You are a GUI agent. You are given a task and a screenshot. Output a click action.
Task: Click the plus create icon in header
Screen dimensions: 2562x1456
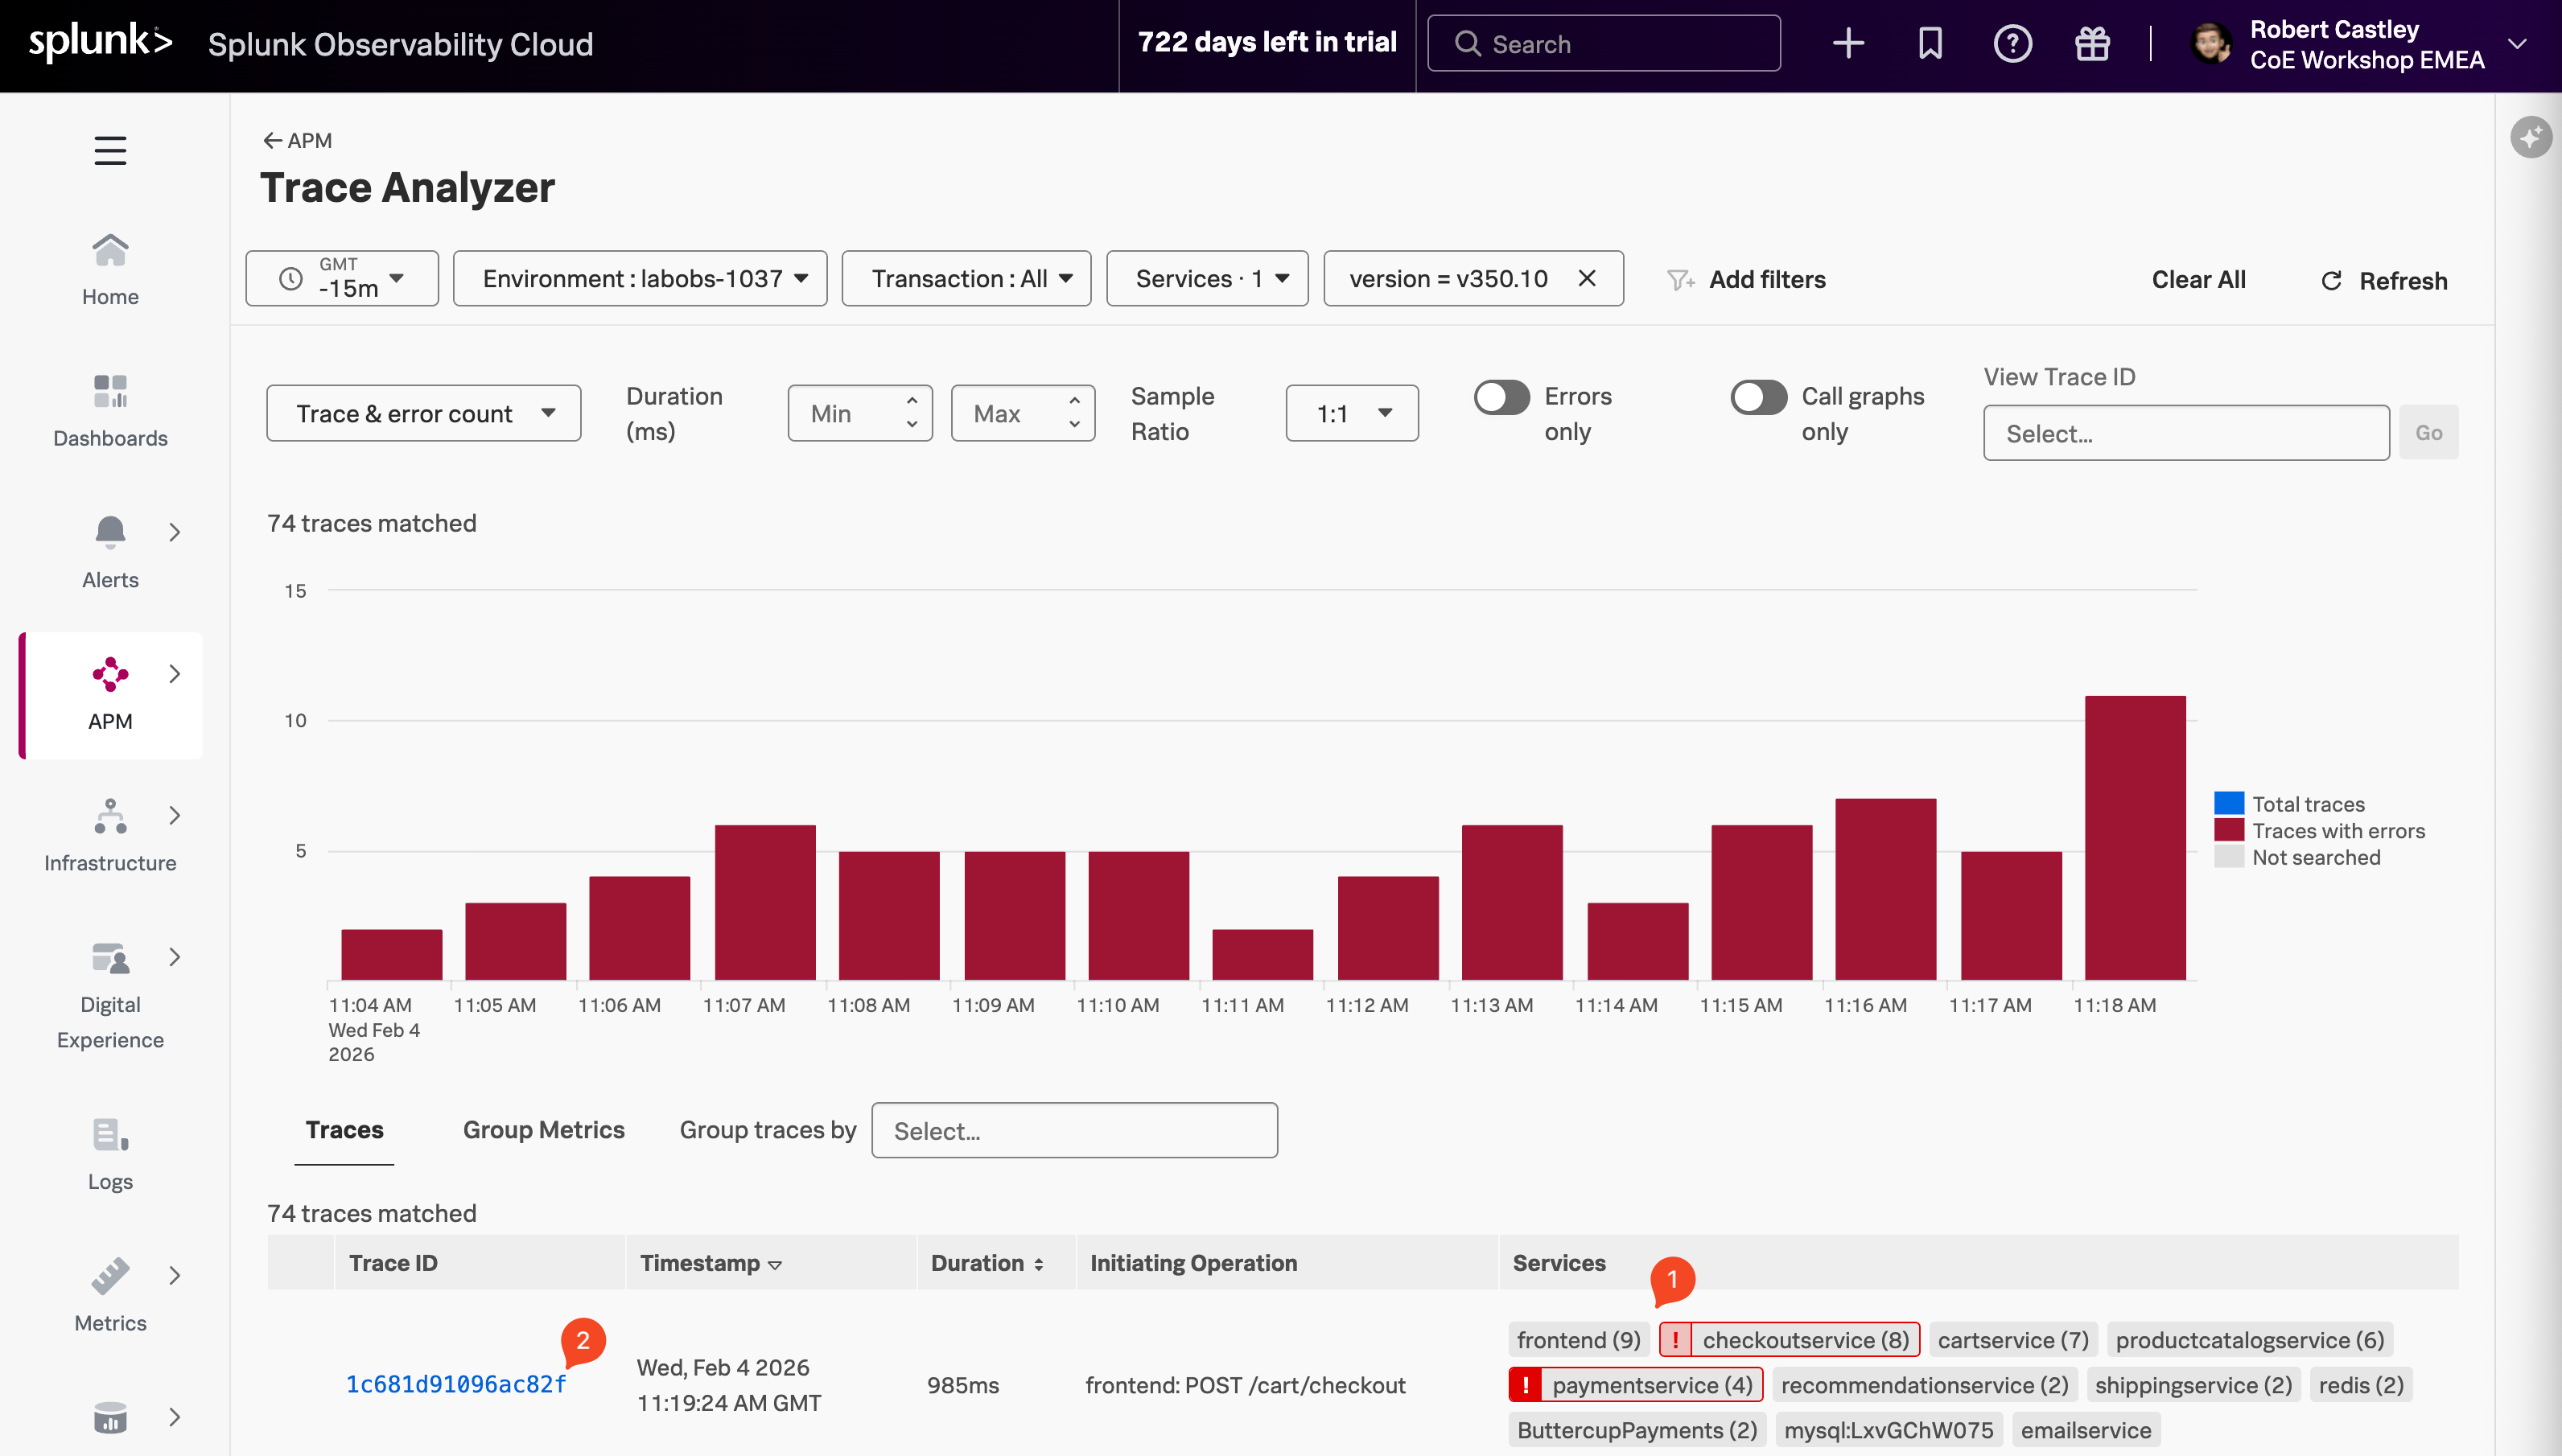[1848, 44]
